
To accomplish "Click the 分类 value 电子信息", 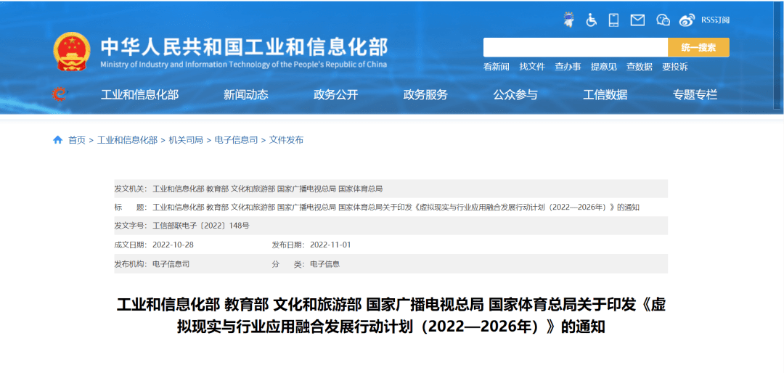I will pos(325,264).
